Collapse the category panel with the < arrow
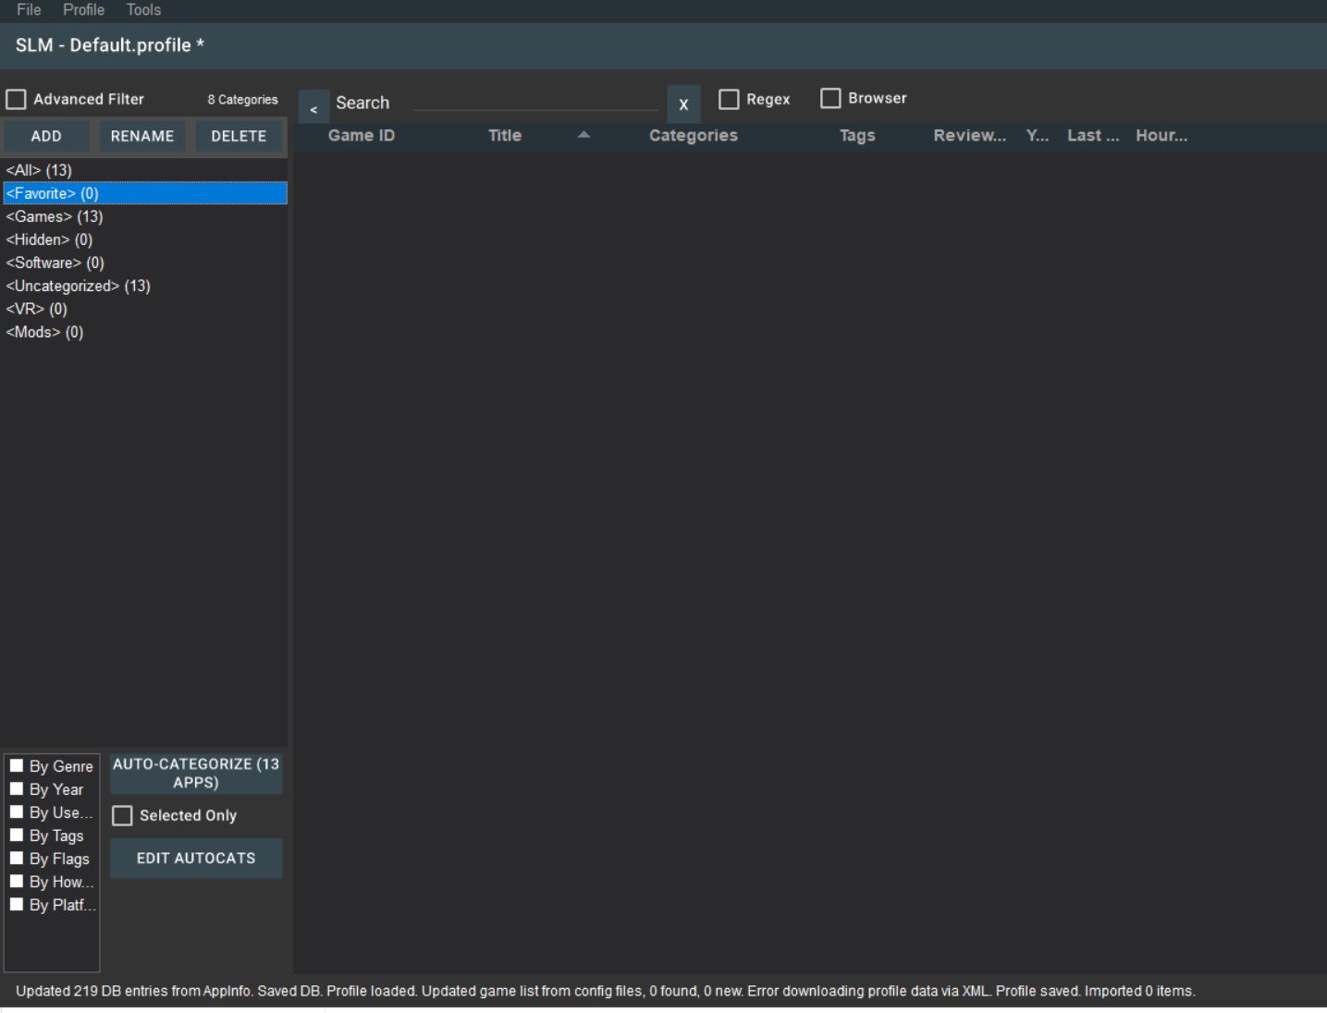 point(313,107)
